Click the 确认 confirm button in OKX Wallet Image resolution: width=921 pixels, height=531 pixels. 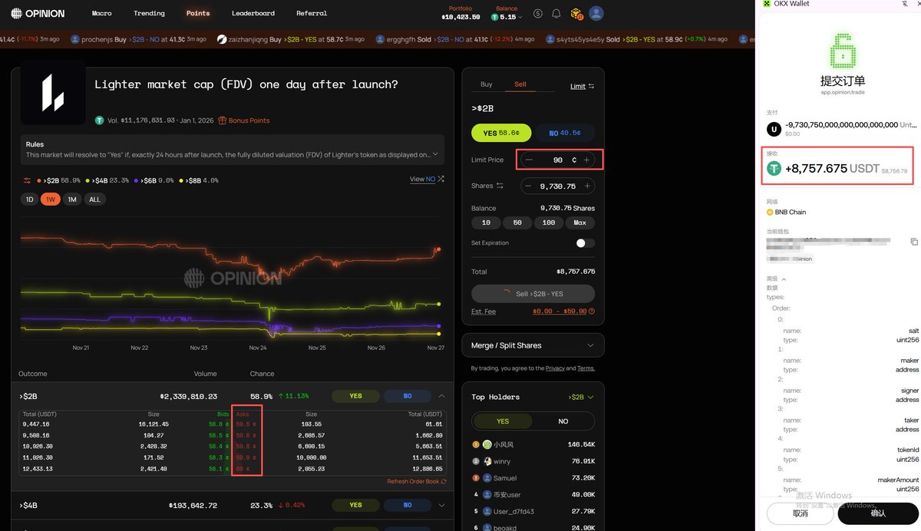pos(879,513)
